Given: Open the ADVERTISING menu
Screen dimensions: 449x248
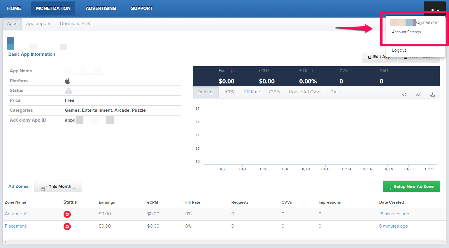Looking at the screenshot, I should pos(101,8).
